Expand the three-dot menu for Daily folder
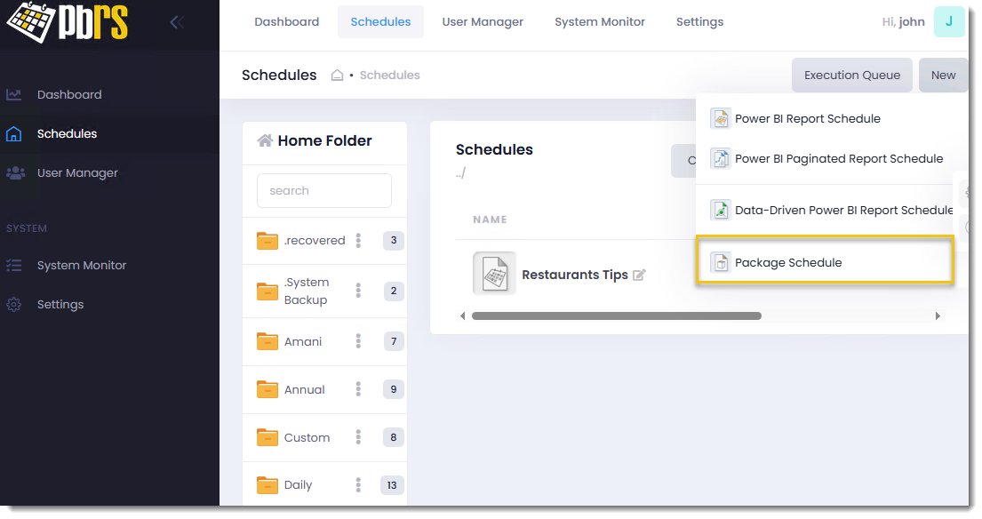Viewport: 982px width, 519px height. pyautogui.click(x=359, y=484)
